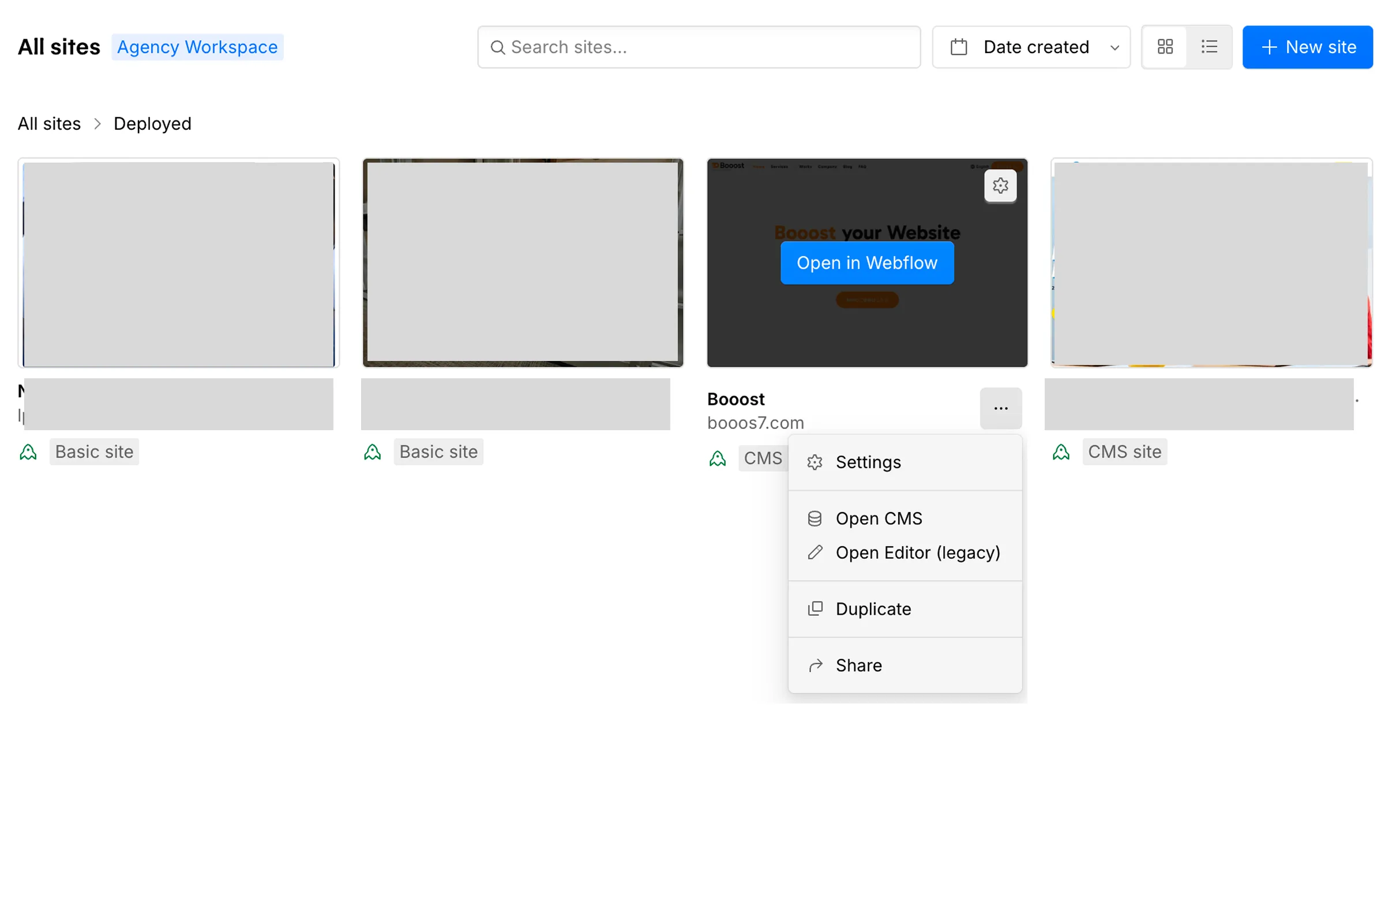The image size is (1396, 899).
Task: Click rocket icon beside CMS site label
Action: pyautogui.click(x=1061, y=452)
